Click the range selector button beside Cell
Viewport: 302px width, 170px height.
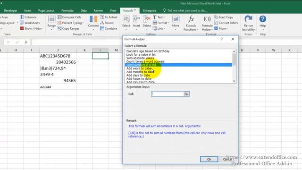point(186,94)
